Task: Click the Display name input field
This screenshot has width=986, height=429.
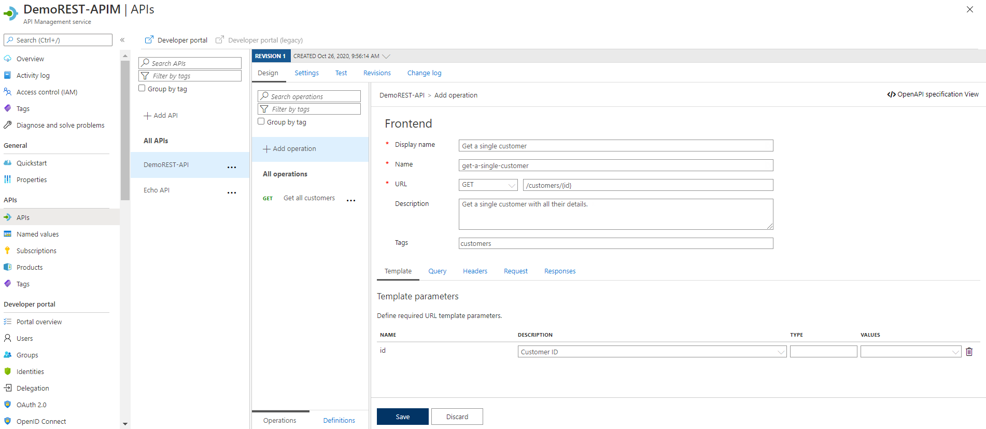Action: [616, 146]
